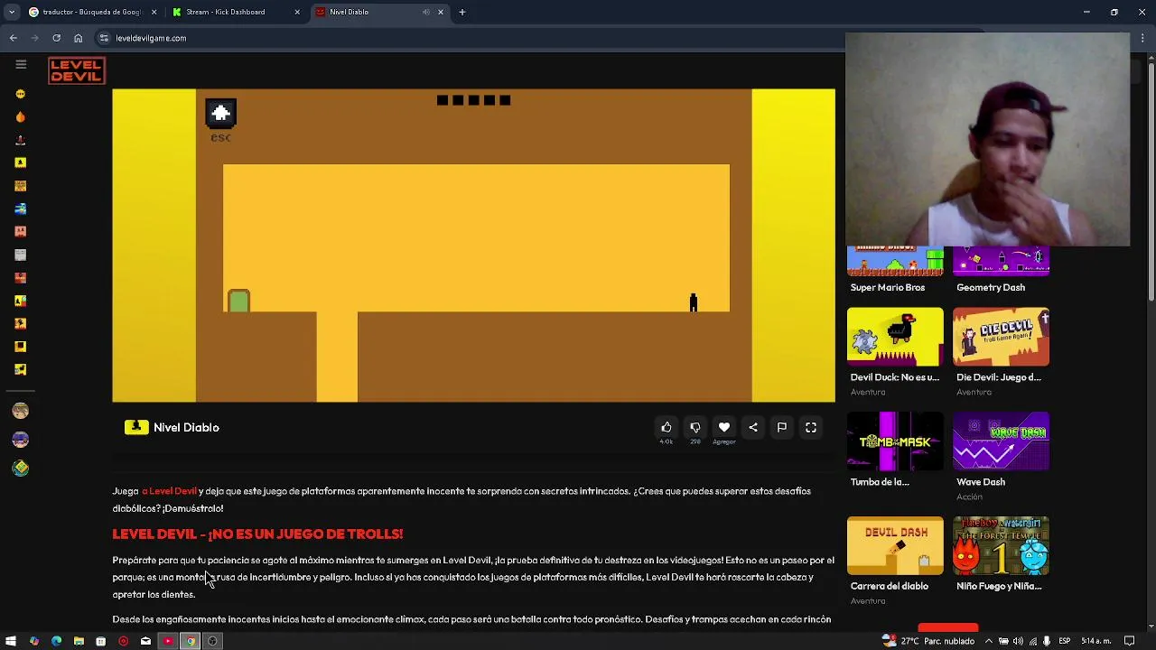1156x650 pixels.
Task: Go back in browser history
Action: (14, 38)
